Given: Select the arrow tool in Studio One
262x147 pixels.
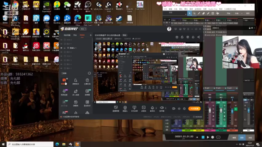Looking at the screenshot, I should click(190, 13).
